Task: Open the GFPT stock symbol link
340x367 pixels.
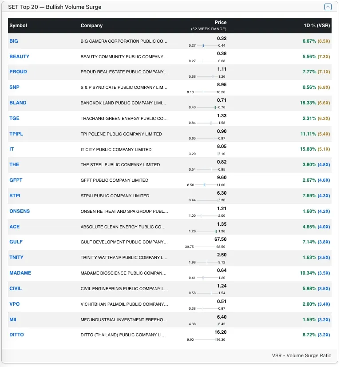Action: [x=16, y=180]
